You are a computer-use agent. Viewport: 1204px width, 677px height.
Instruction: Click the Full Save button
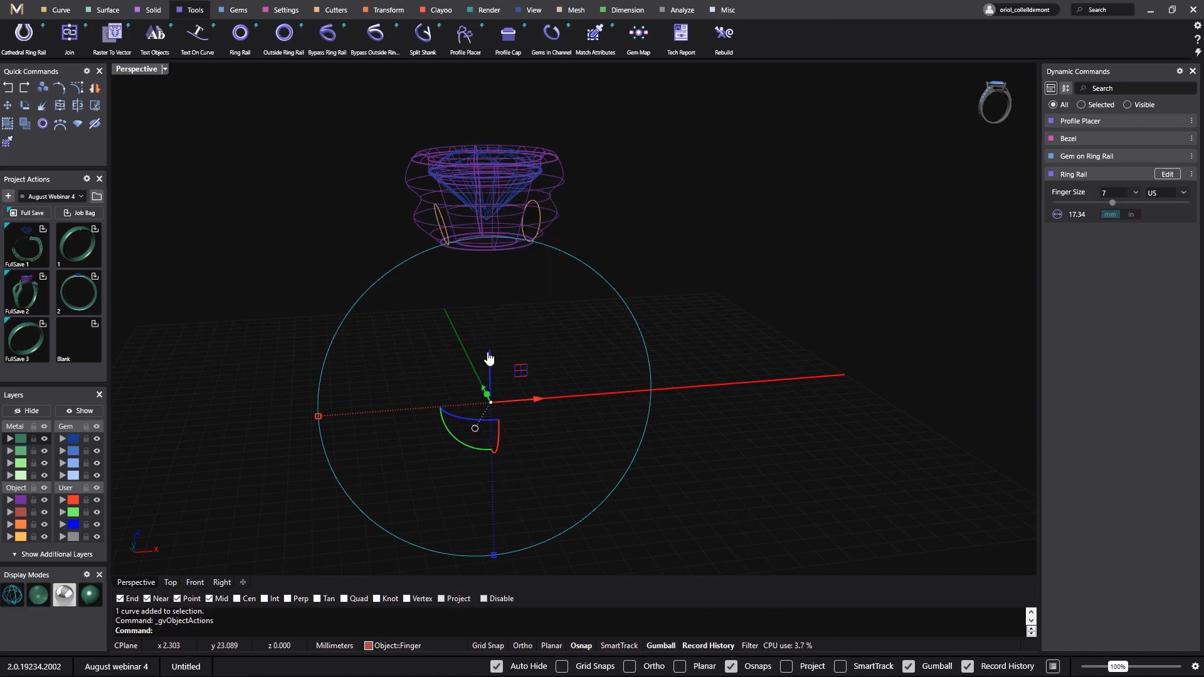27,213
